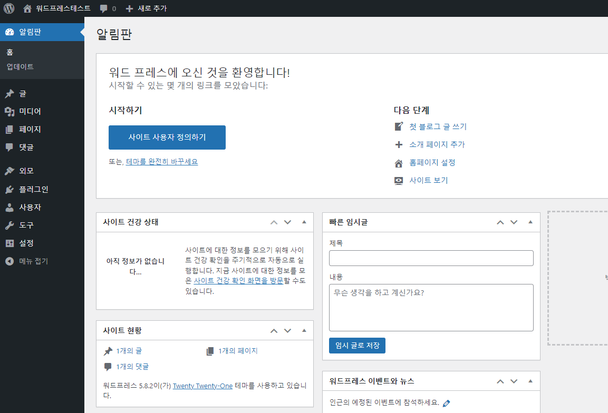608x413 pixels.
Task: Click the 사이트 사용자 정의하기 button
Action: click(167, 137)
